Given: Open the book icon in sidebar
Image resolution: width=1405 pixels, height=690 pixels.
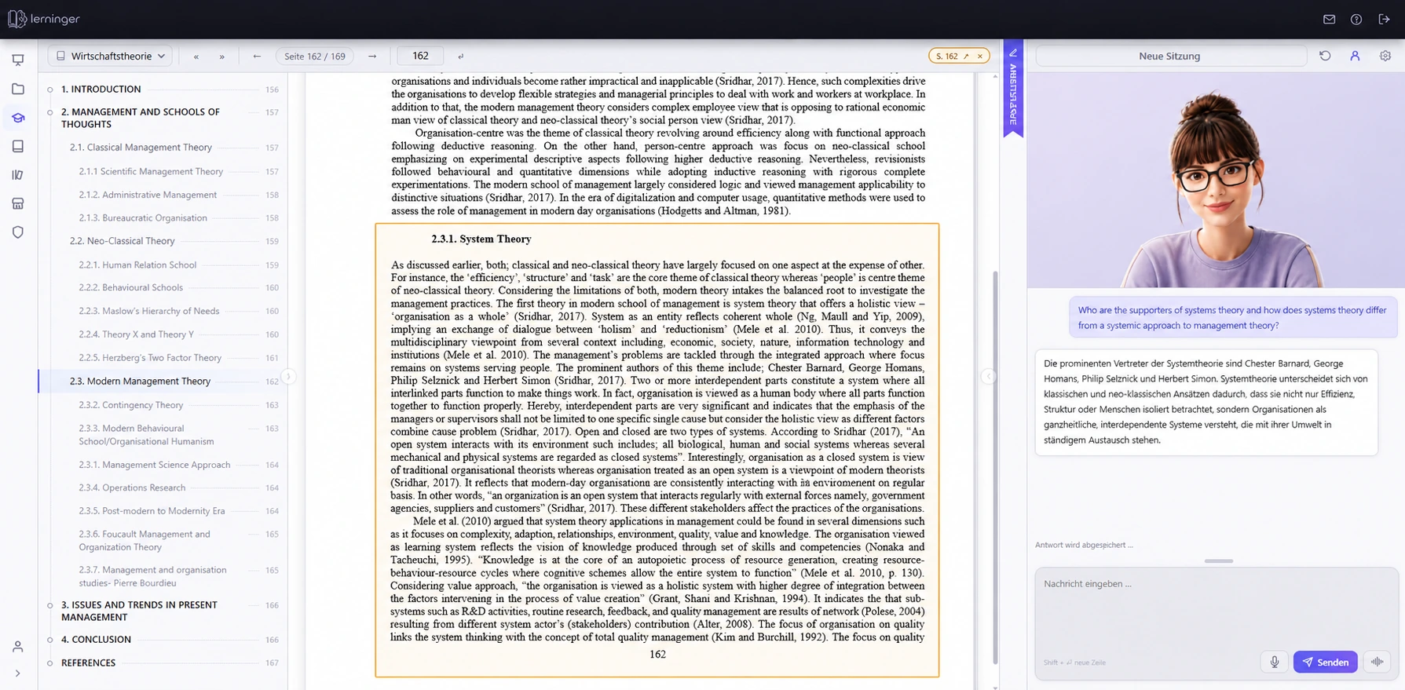Looking at the screenshot, I should click(x=18, y=146).
